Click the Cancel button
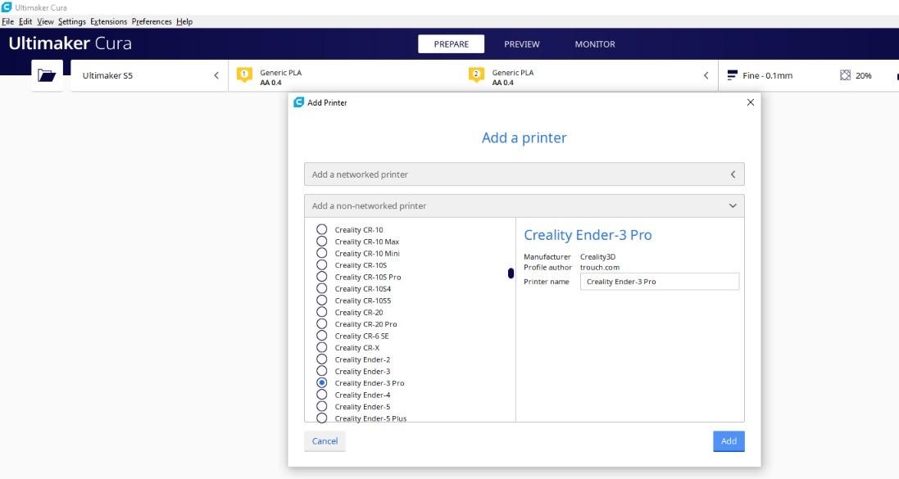Image resolution: width=899 pixels, height=479 pixels. 325,441
